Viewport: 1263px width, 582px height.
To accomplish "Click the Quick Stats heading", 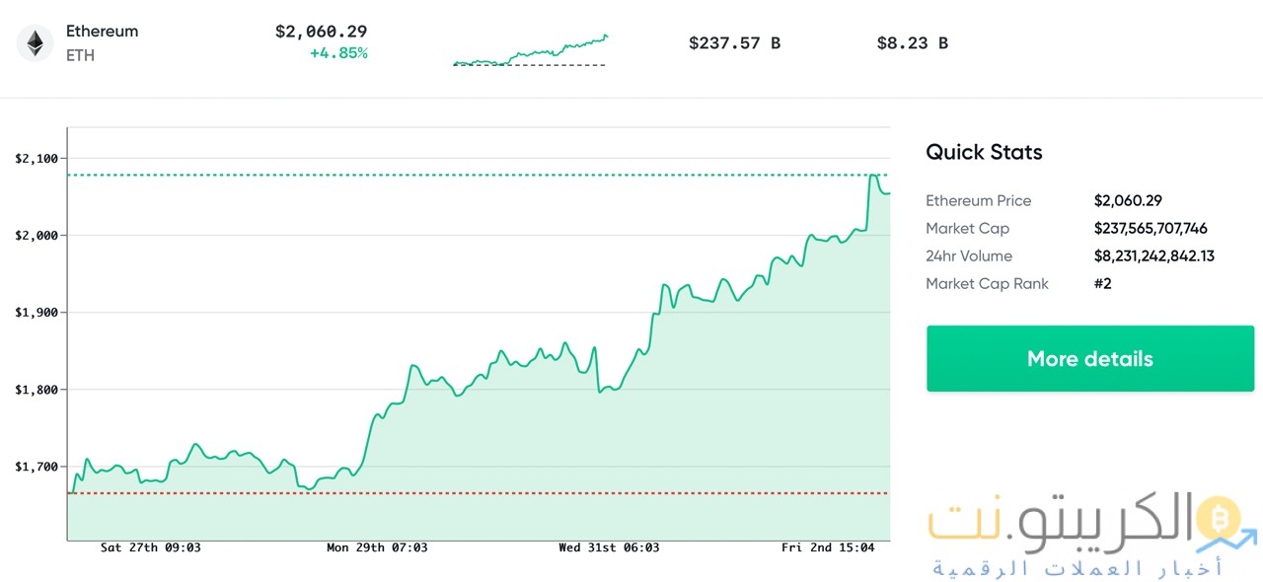I will pyautogui.click(x=983, y=152).
